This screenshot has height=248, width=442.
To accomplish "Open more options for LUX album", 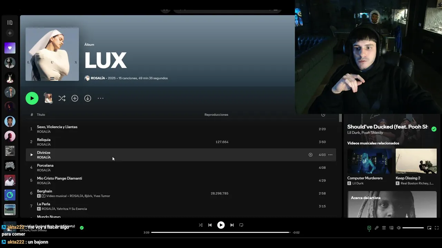I will coord(100,98).
